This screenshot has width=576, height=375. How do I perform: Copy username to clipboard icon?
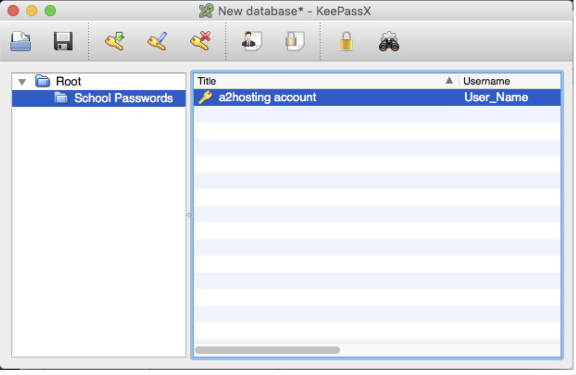point(251,41)
